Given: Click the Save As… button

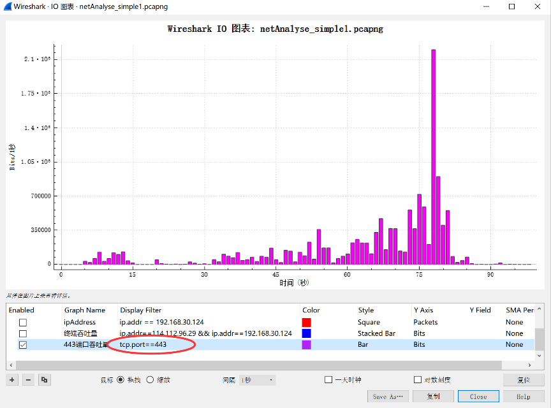Looking at the screenshot, I should click(388, 397).
